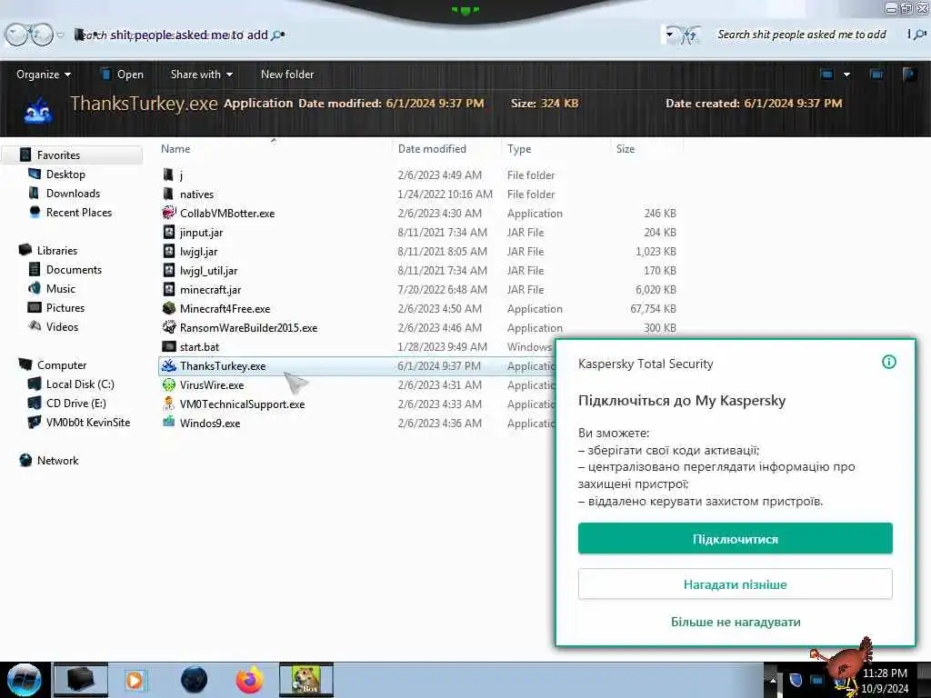Select the ThanksTurkey.exe file name
This screenshot has height=698, width=931.
click(223, 365)
